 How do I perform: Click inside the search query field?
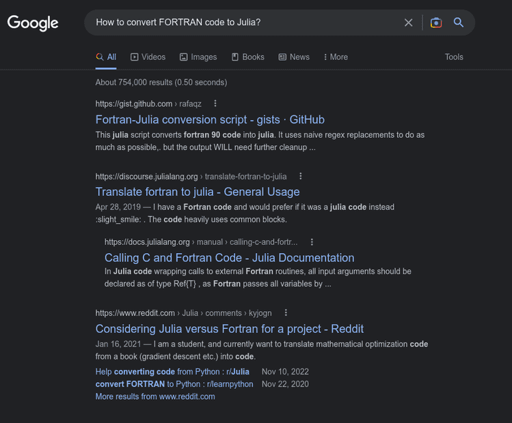click(239, 23)
